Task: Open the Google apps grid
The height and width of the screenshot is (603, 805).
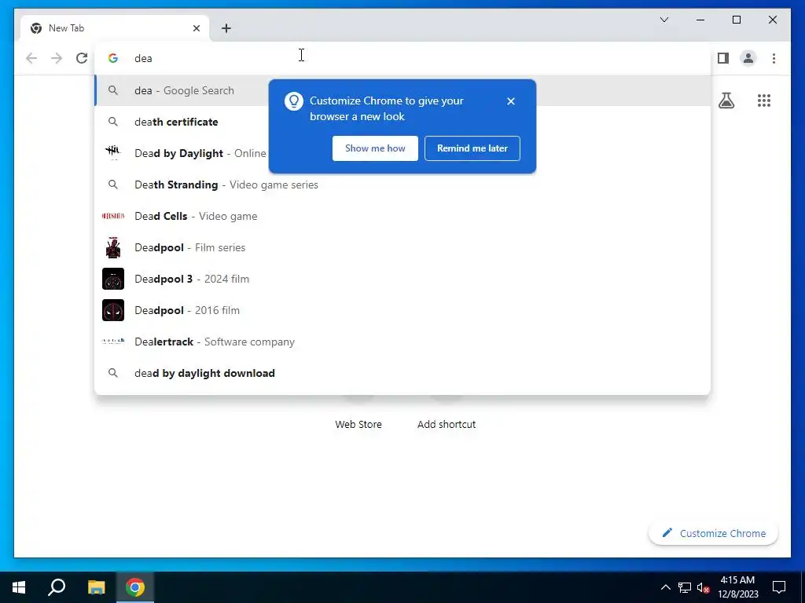Action: (764, 100)
